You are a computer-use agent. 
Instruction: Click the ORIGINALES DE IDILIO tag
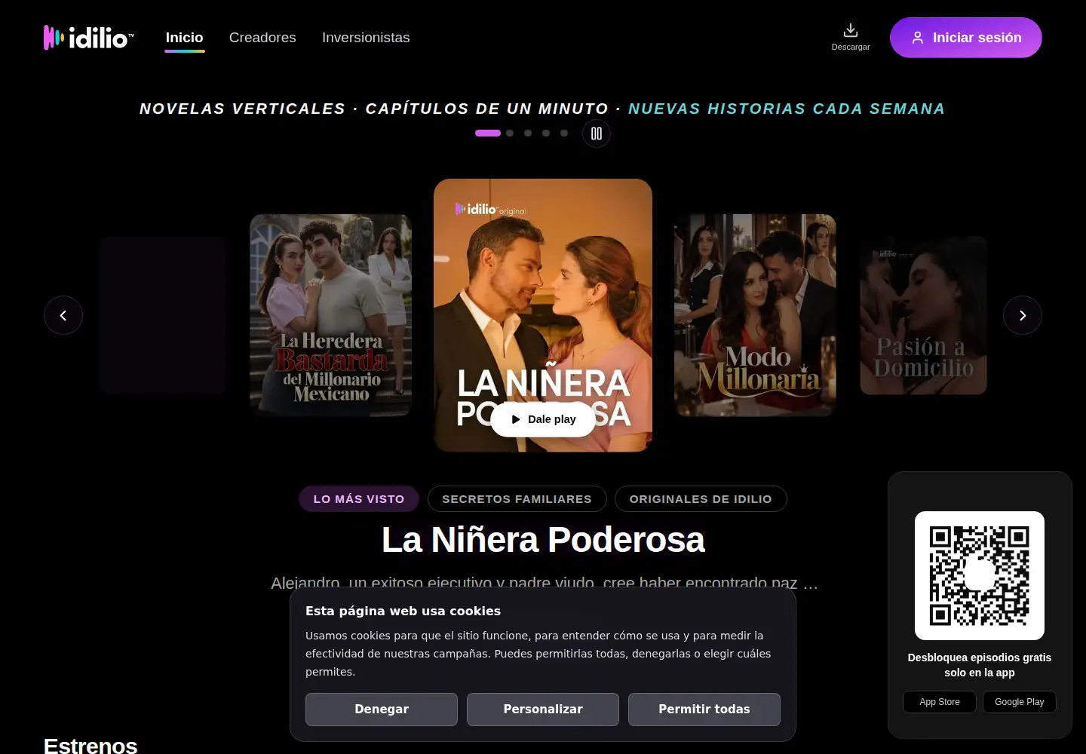pyautogui.click(x=701, y=499)
